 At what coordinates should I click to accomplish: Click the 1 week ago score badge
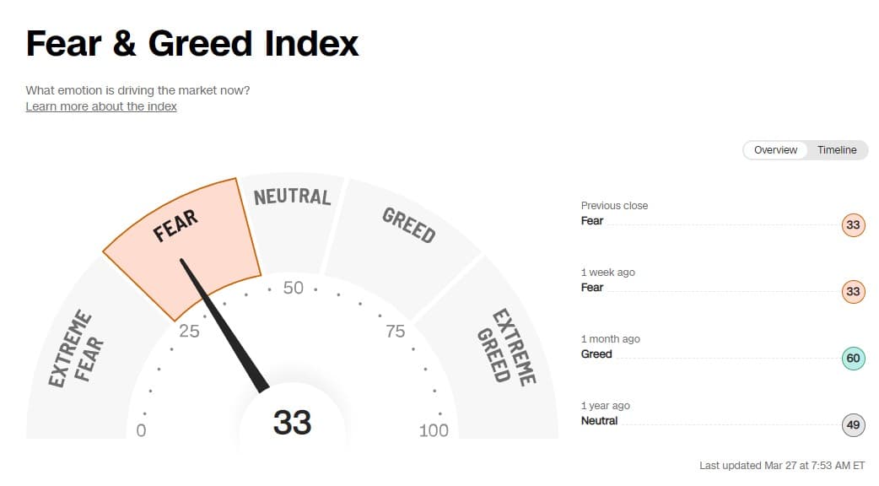point(853,292)
